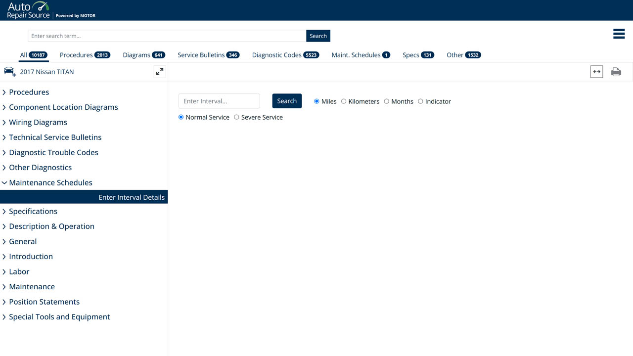Expand Diagnostic Trouble Codes in sidebar
The image size is (633, 356).
click(x=53, y=152)
